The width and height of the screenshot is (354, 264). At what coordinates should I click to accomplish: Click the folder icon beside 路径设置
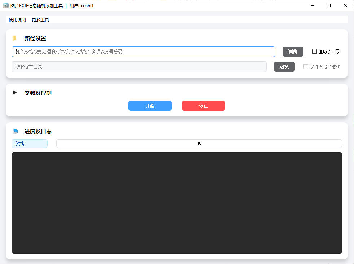point(14,39)
